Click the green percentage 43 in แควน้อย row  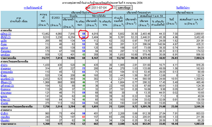[83, 55]
